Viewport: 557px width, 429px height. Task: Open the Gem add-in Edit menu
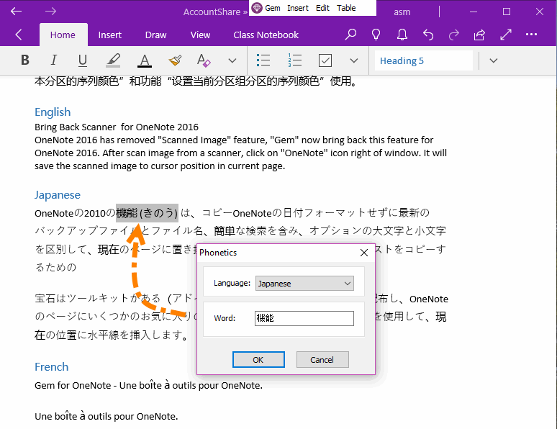point(322,8)
